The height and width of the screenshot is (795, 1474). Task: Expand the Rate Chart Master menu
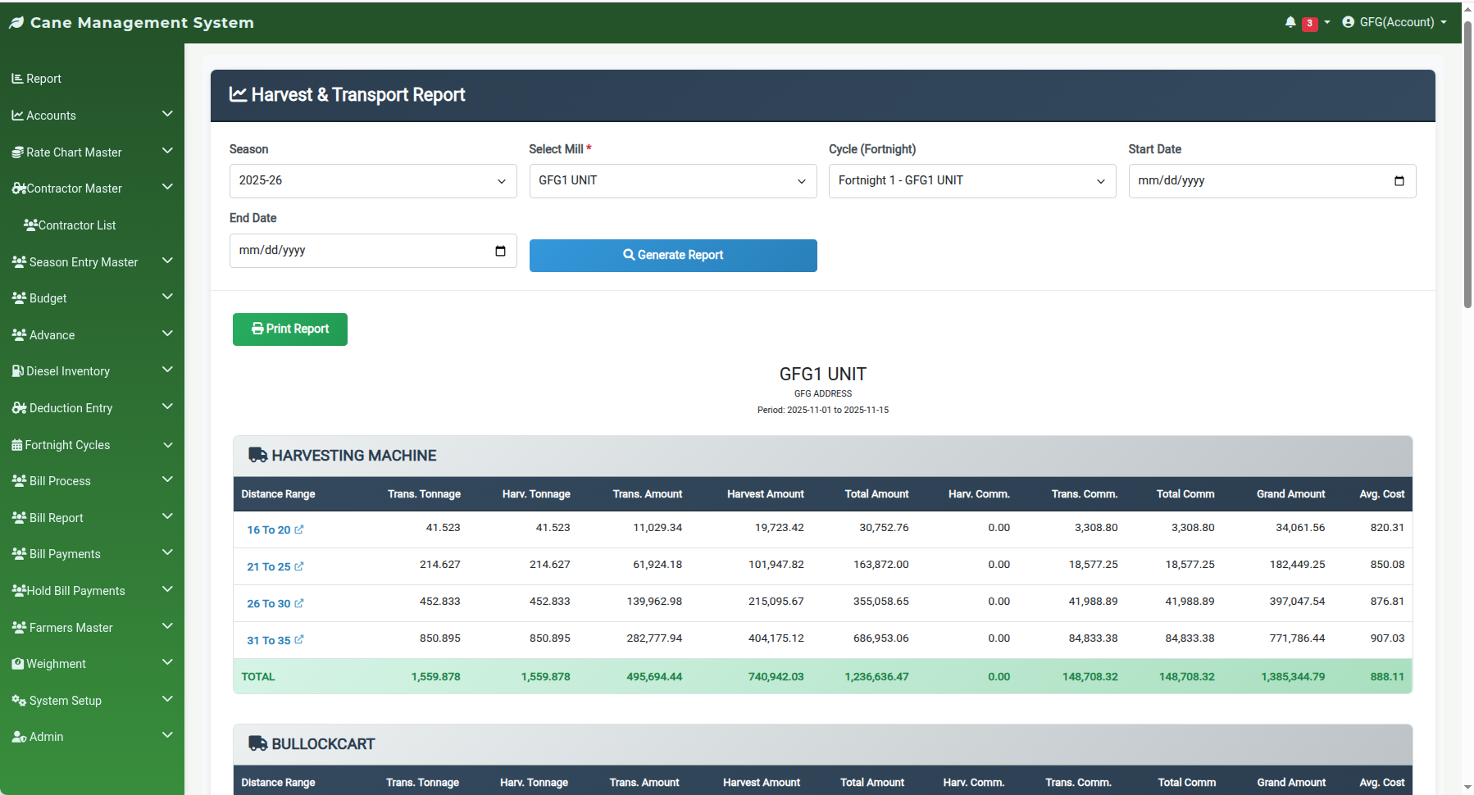click(x=92, y=152)
